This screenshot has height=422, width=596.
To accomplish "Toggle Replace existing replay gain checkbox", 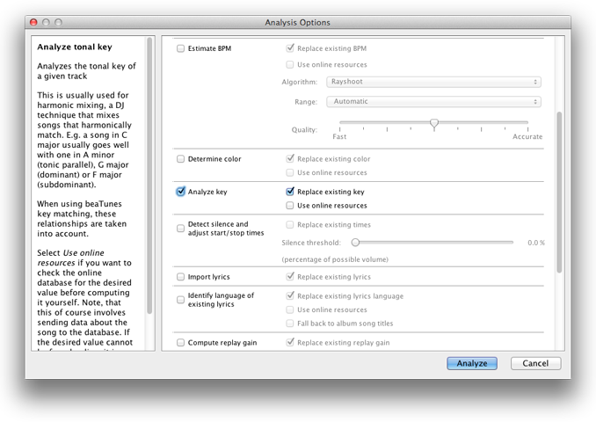I will [x=290, y=342].
